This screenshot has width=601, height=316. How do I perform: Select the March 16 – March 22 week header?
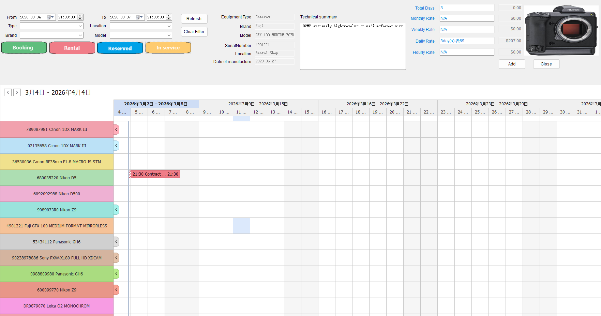click(377, 104)
